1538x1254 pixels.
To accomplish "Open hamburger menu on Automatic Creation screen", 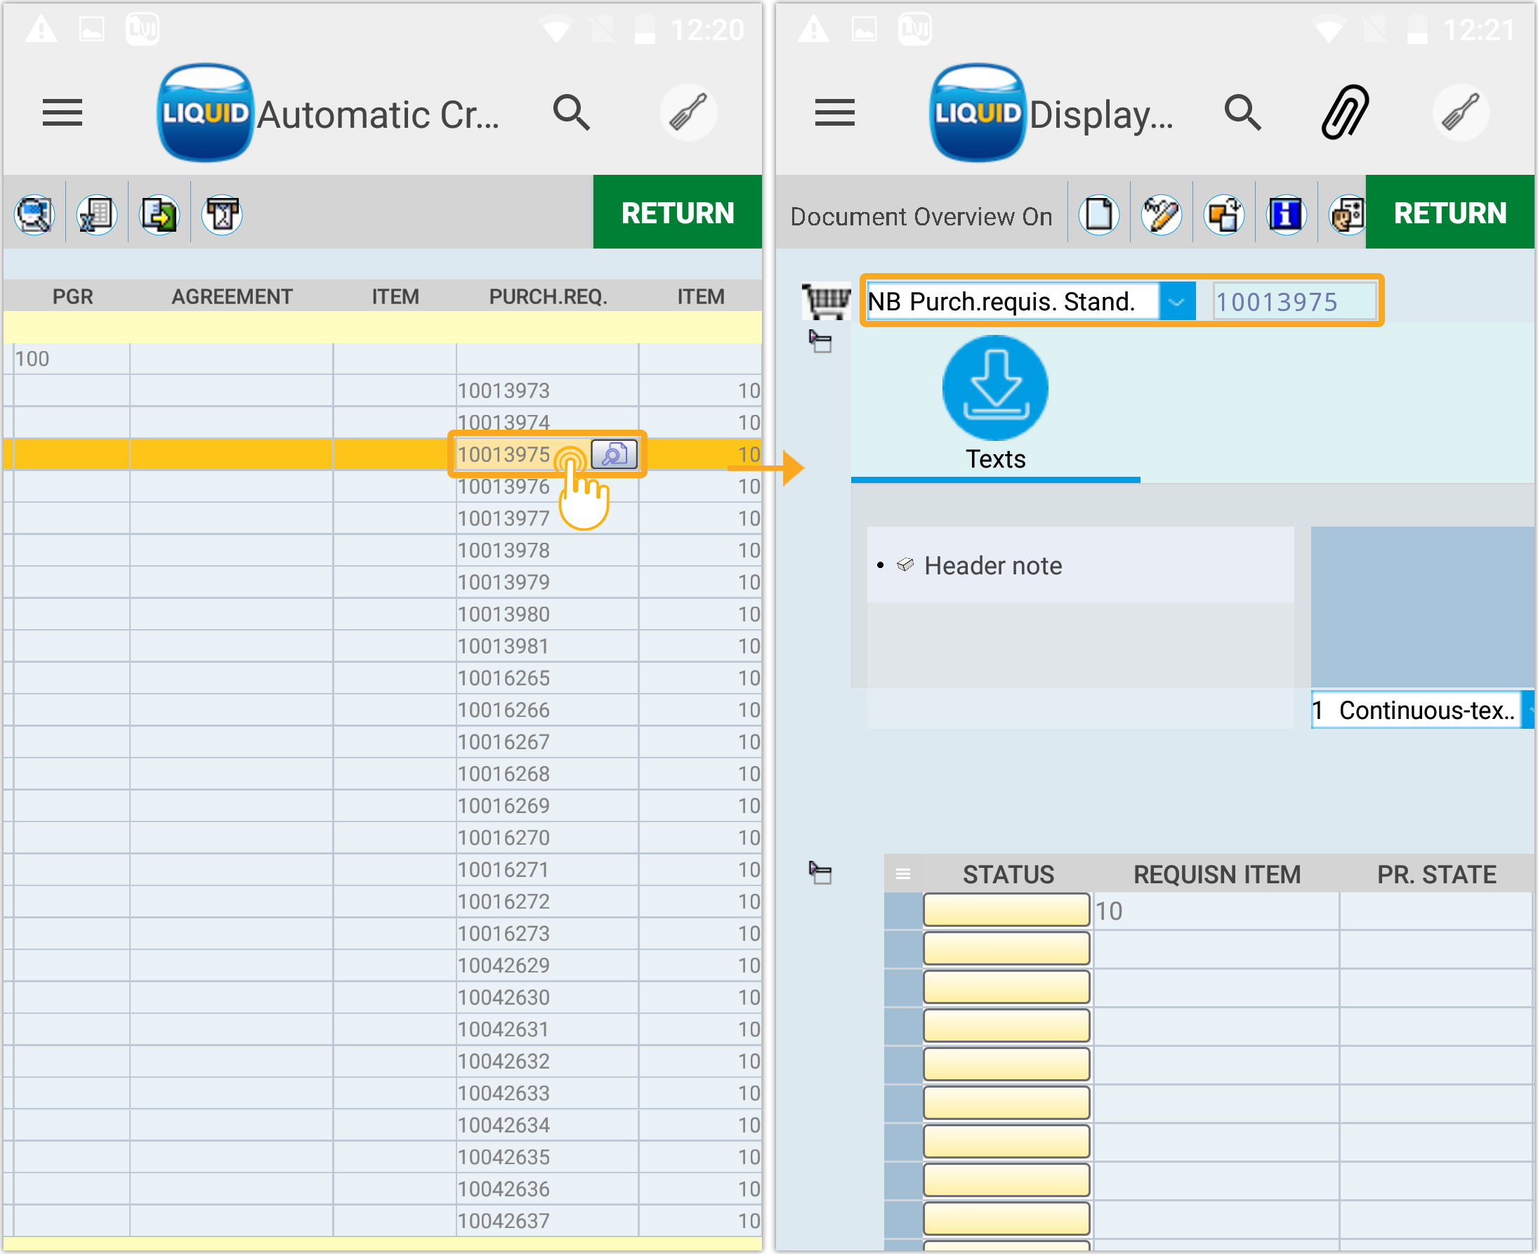I will pos(62,112).
